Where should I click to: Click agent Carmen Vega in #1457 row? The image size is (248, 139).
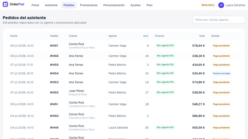[117, 45]
